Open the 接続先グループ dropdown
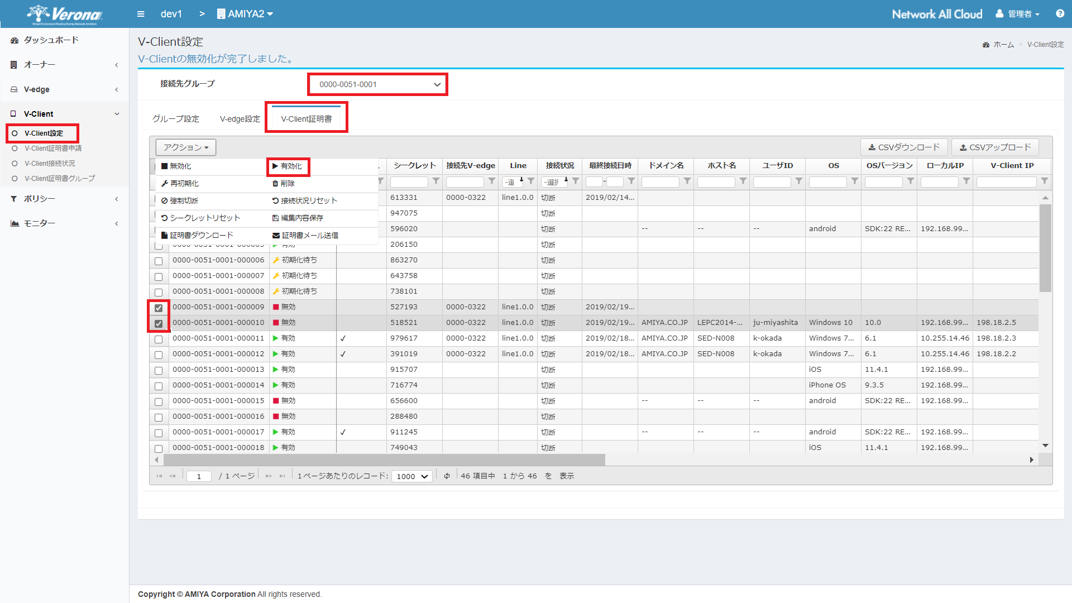Image resolution: width=1072 pixels, height=603 pixels. click(x=377, y=84)
